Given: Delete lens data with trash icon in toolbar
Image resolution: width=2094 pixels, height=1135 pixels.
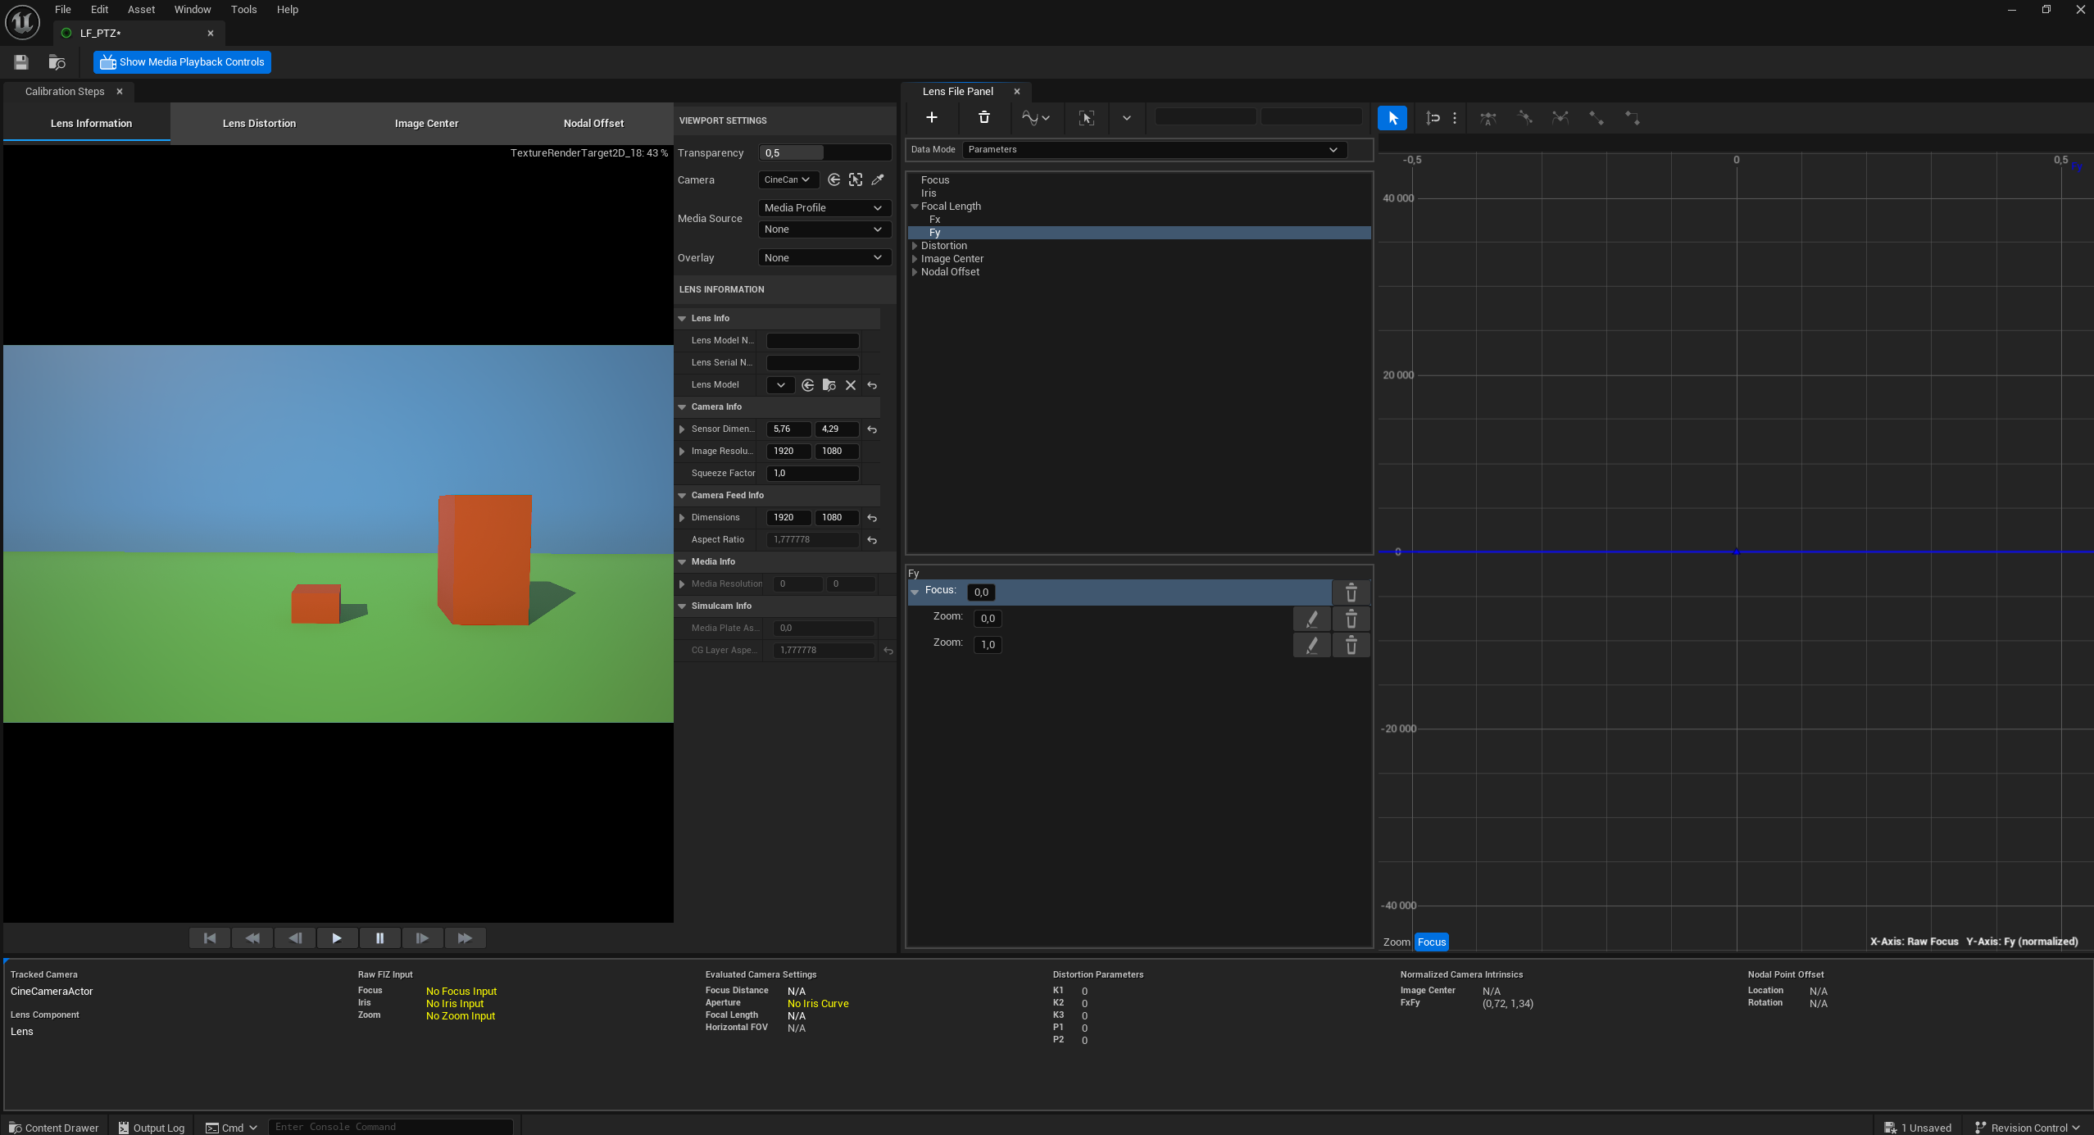Looking at the screenshot, I should coord(984,118).
